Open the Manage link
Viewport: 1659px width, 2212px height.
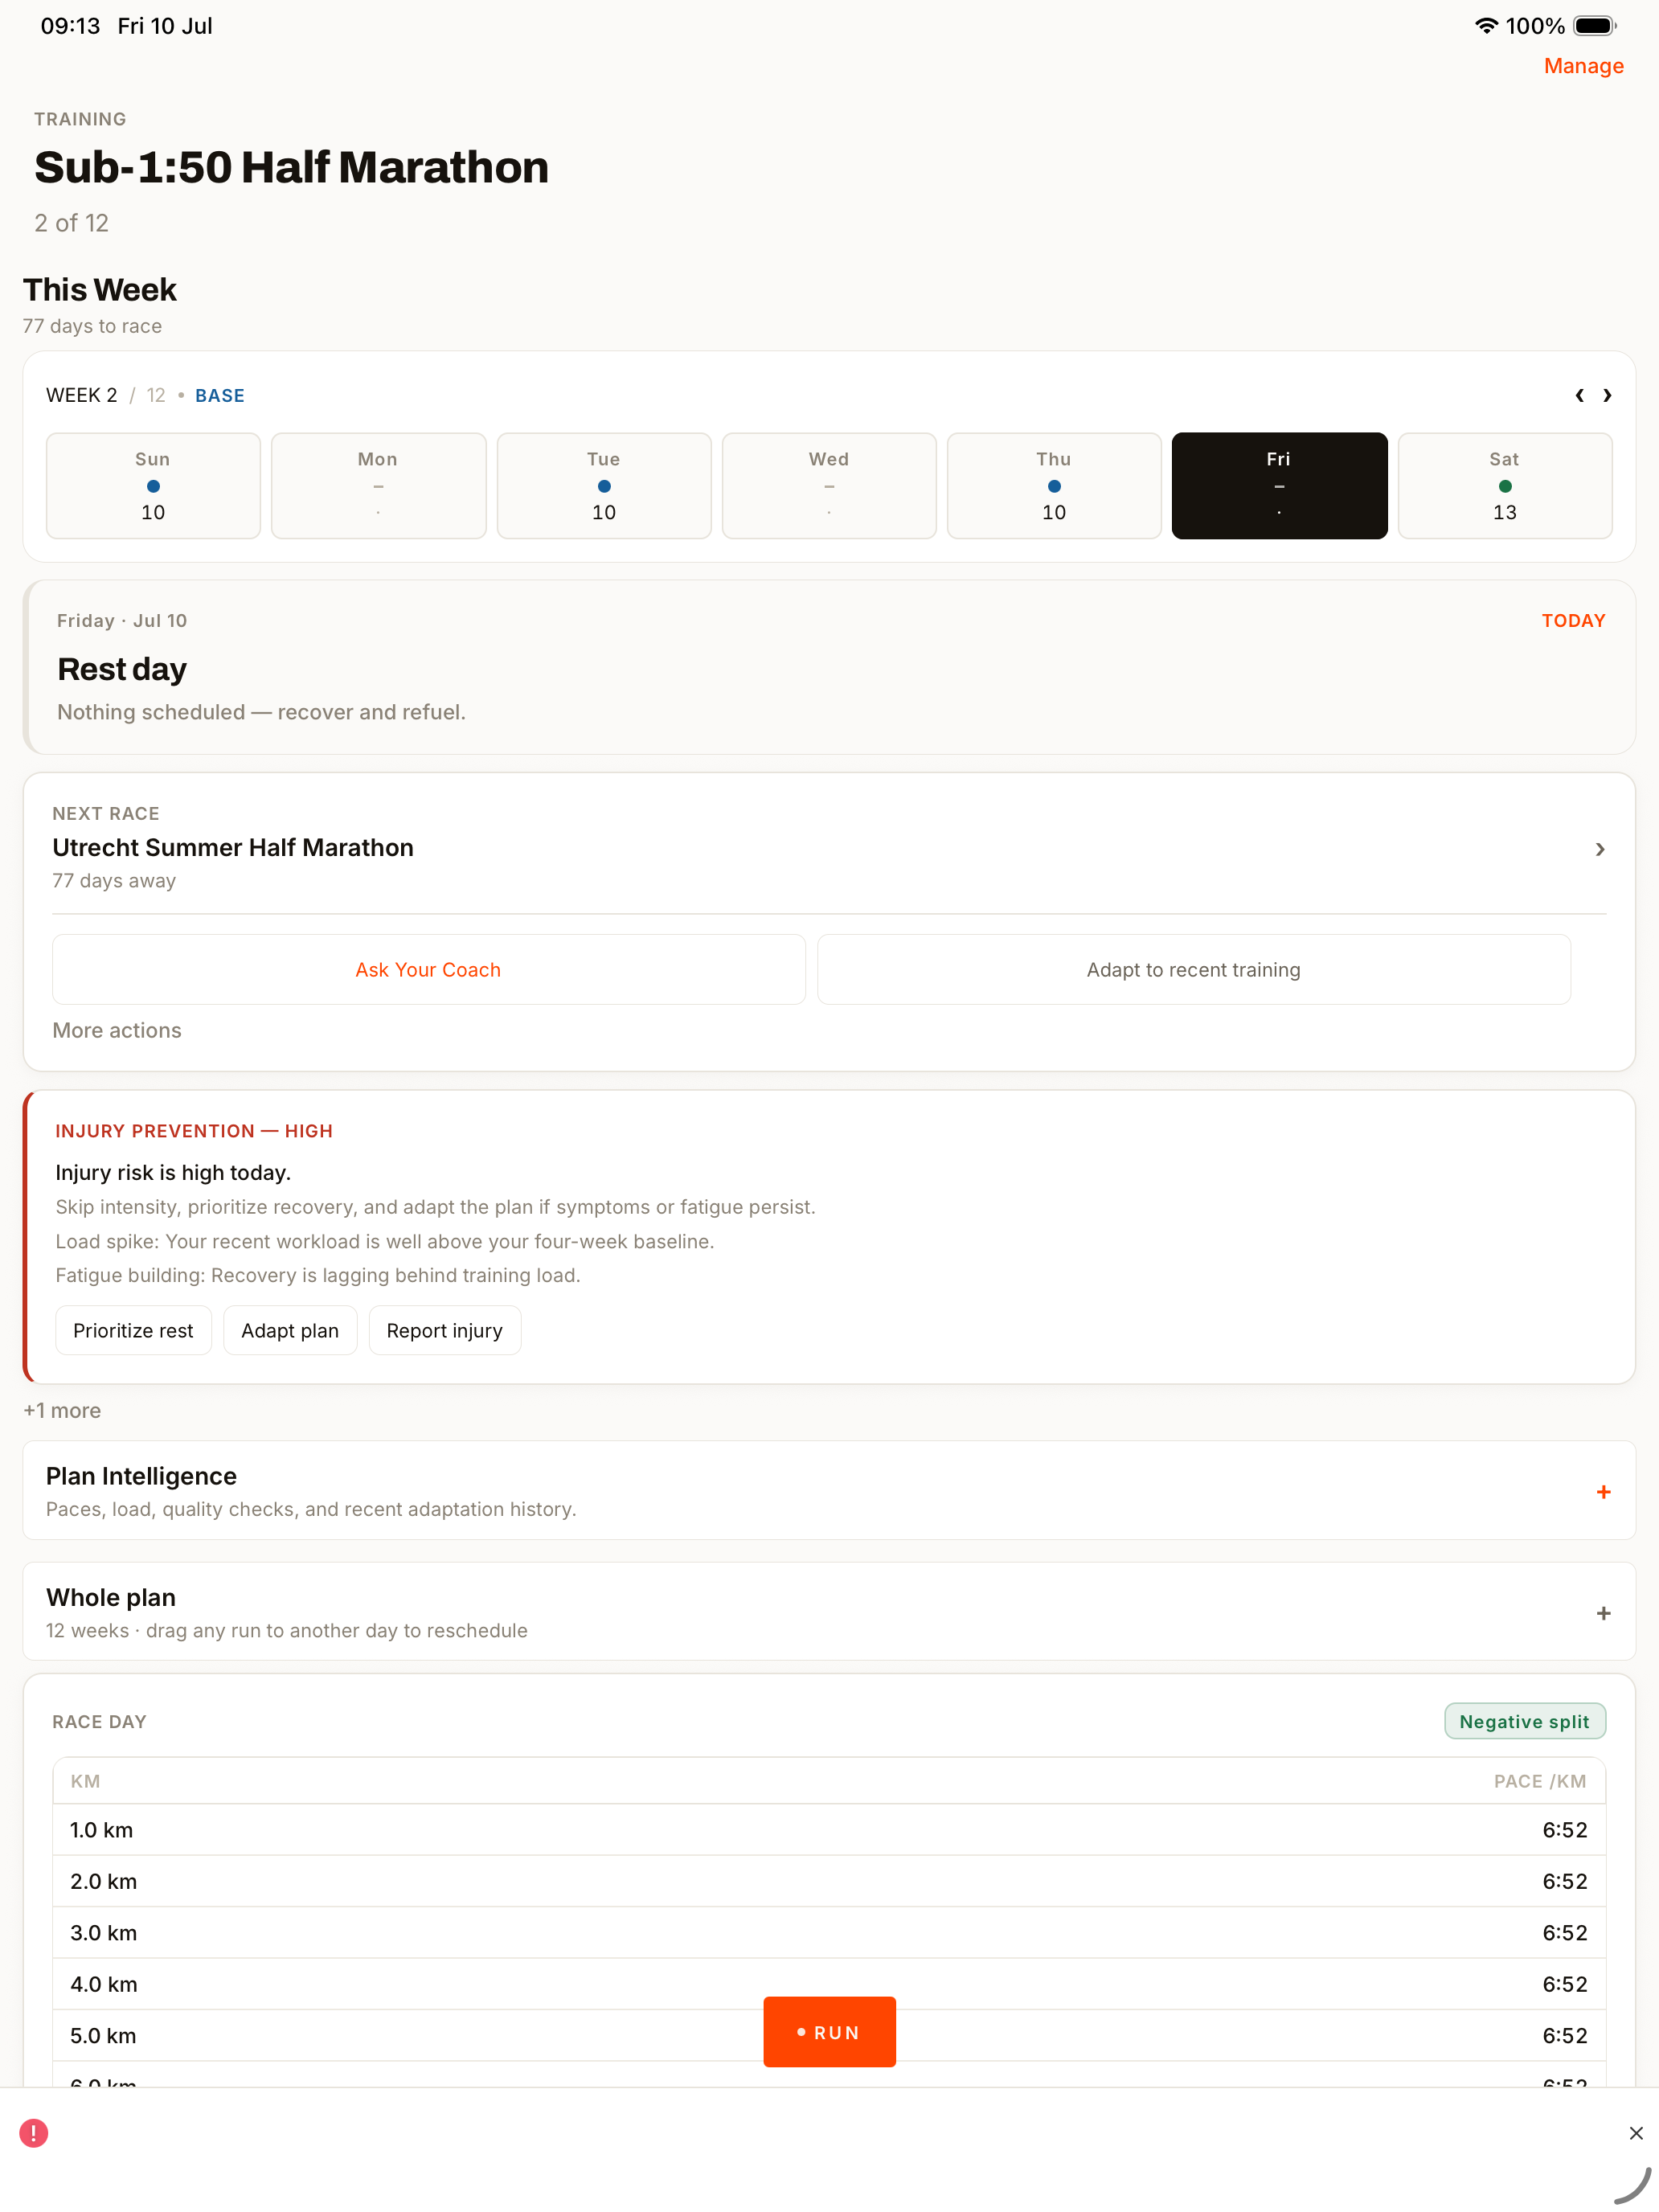click(x=1583, y=66)
